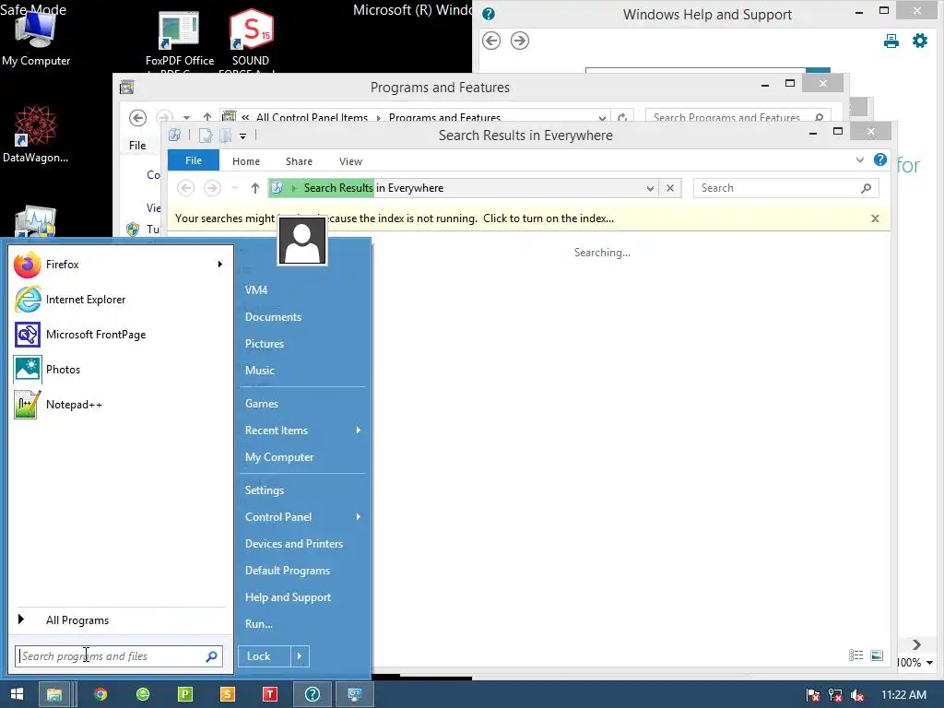944x708 pixels.
Task: Print the Help and Support page
Action: click(x=891, y=41)
